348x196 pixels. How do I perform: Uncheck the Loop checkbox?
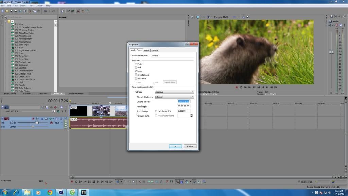click(136, 71)
